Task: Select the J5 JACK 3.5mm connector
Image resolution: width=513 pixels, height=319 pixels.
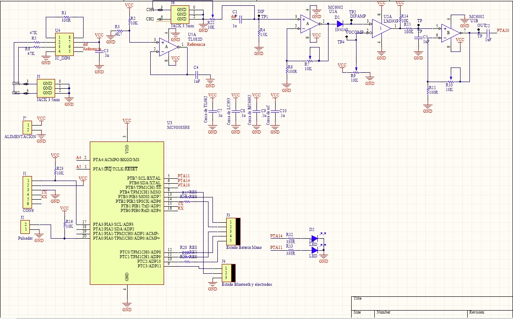Action: (x=46, y=88)
